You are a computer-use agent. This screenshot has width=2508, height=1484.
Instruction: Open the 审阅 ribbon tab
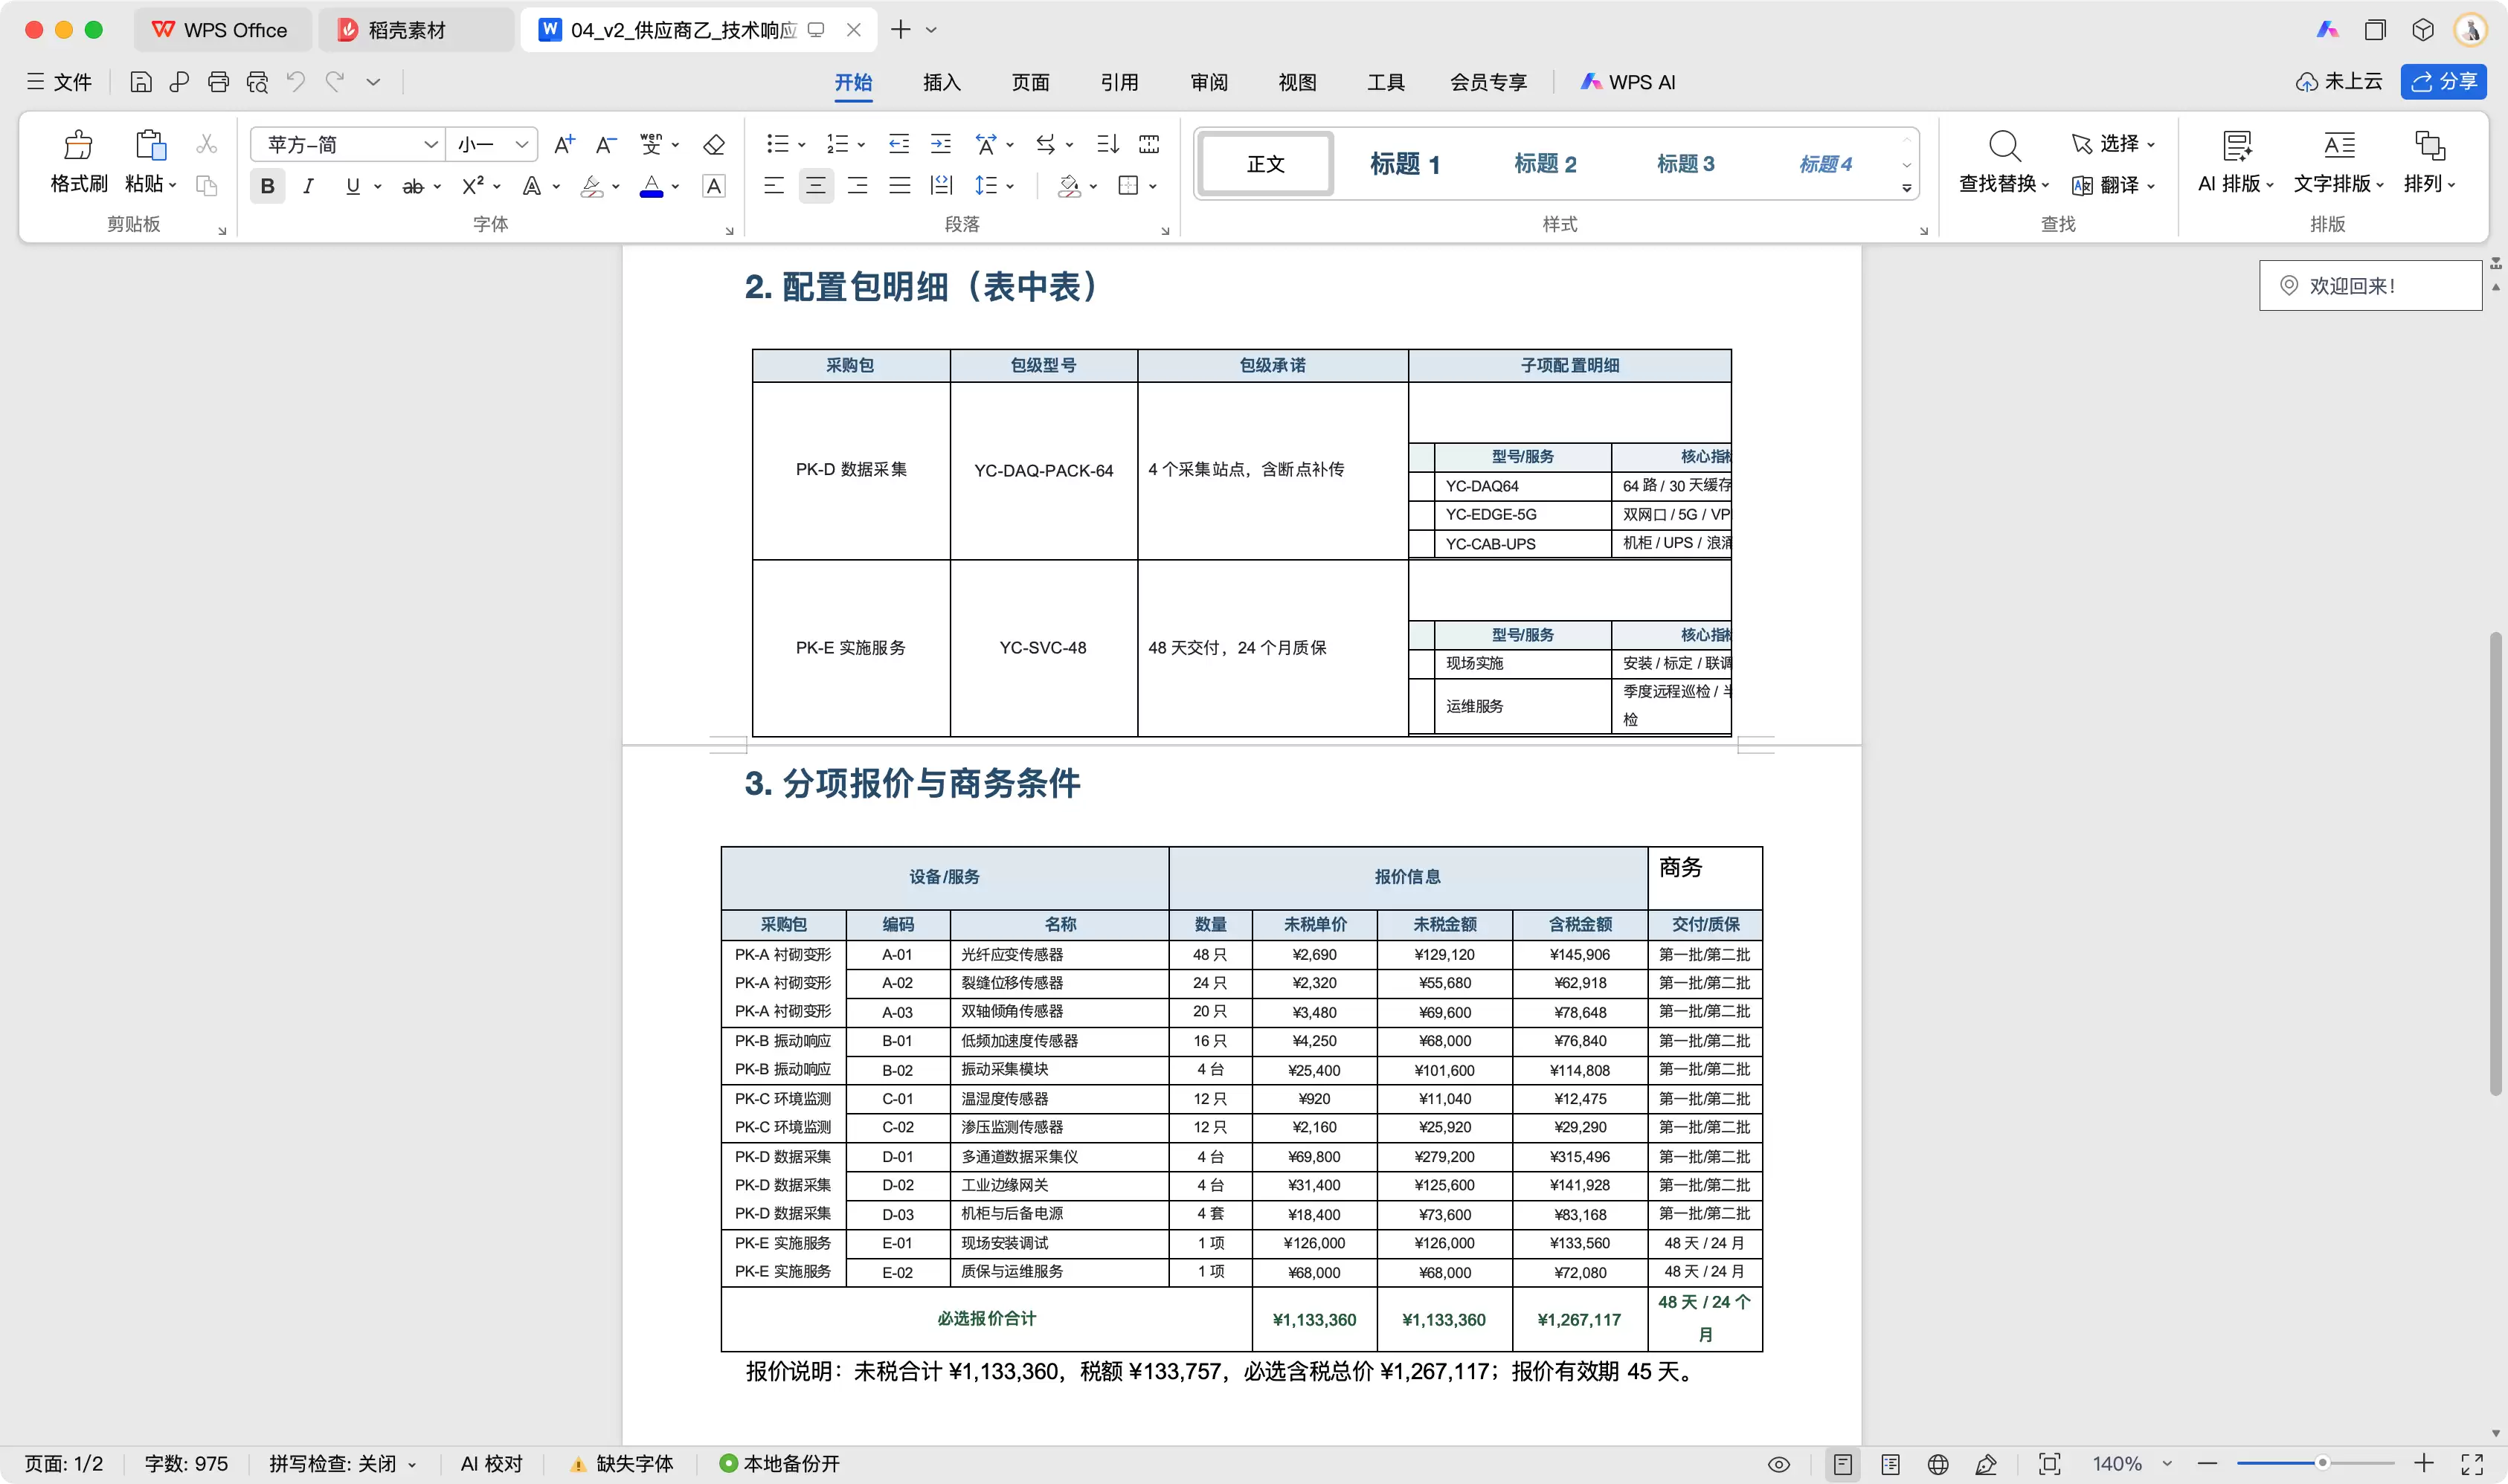[x=1209, y=82]
